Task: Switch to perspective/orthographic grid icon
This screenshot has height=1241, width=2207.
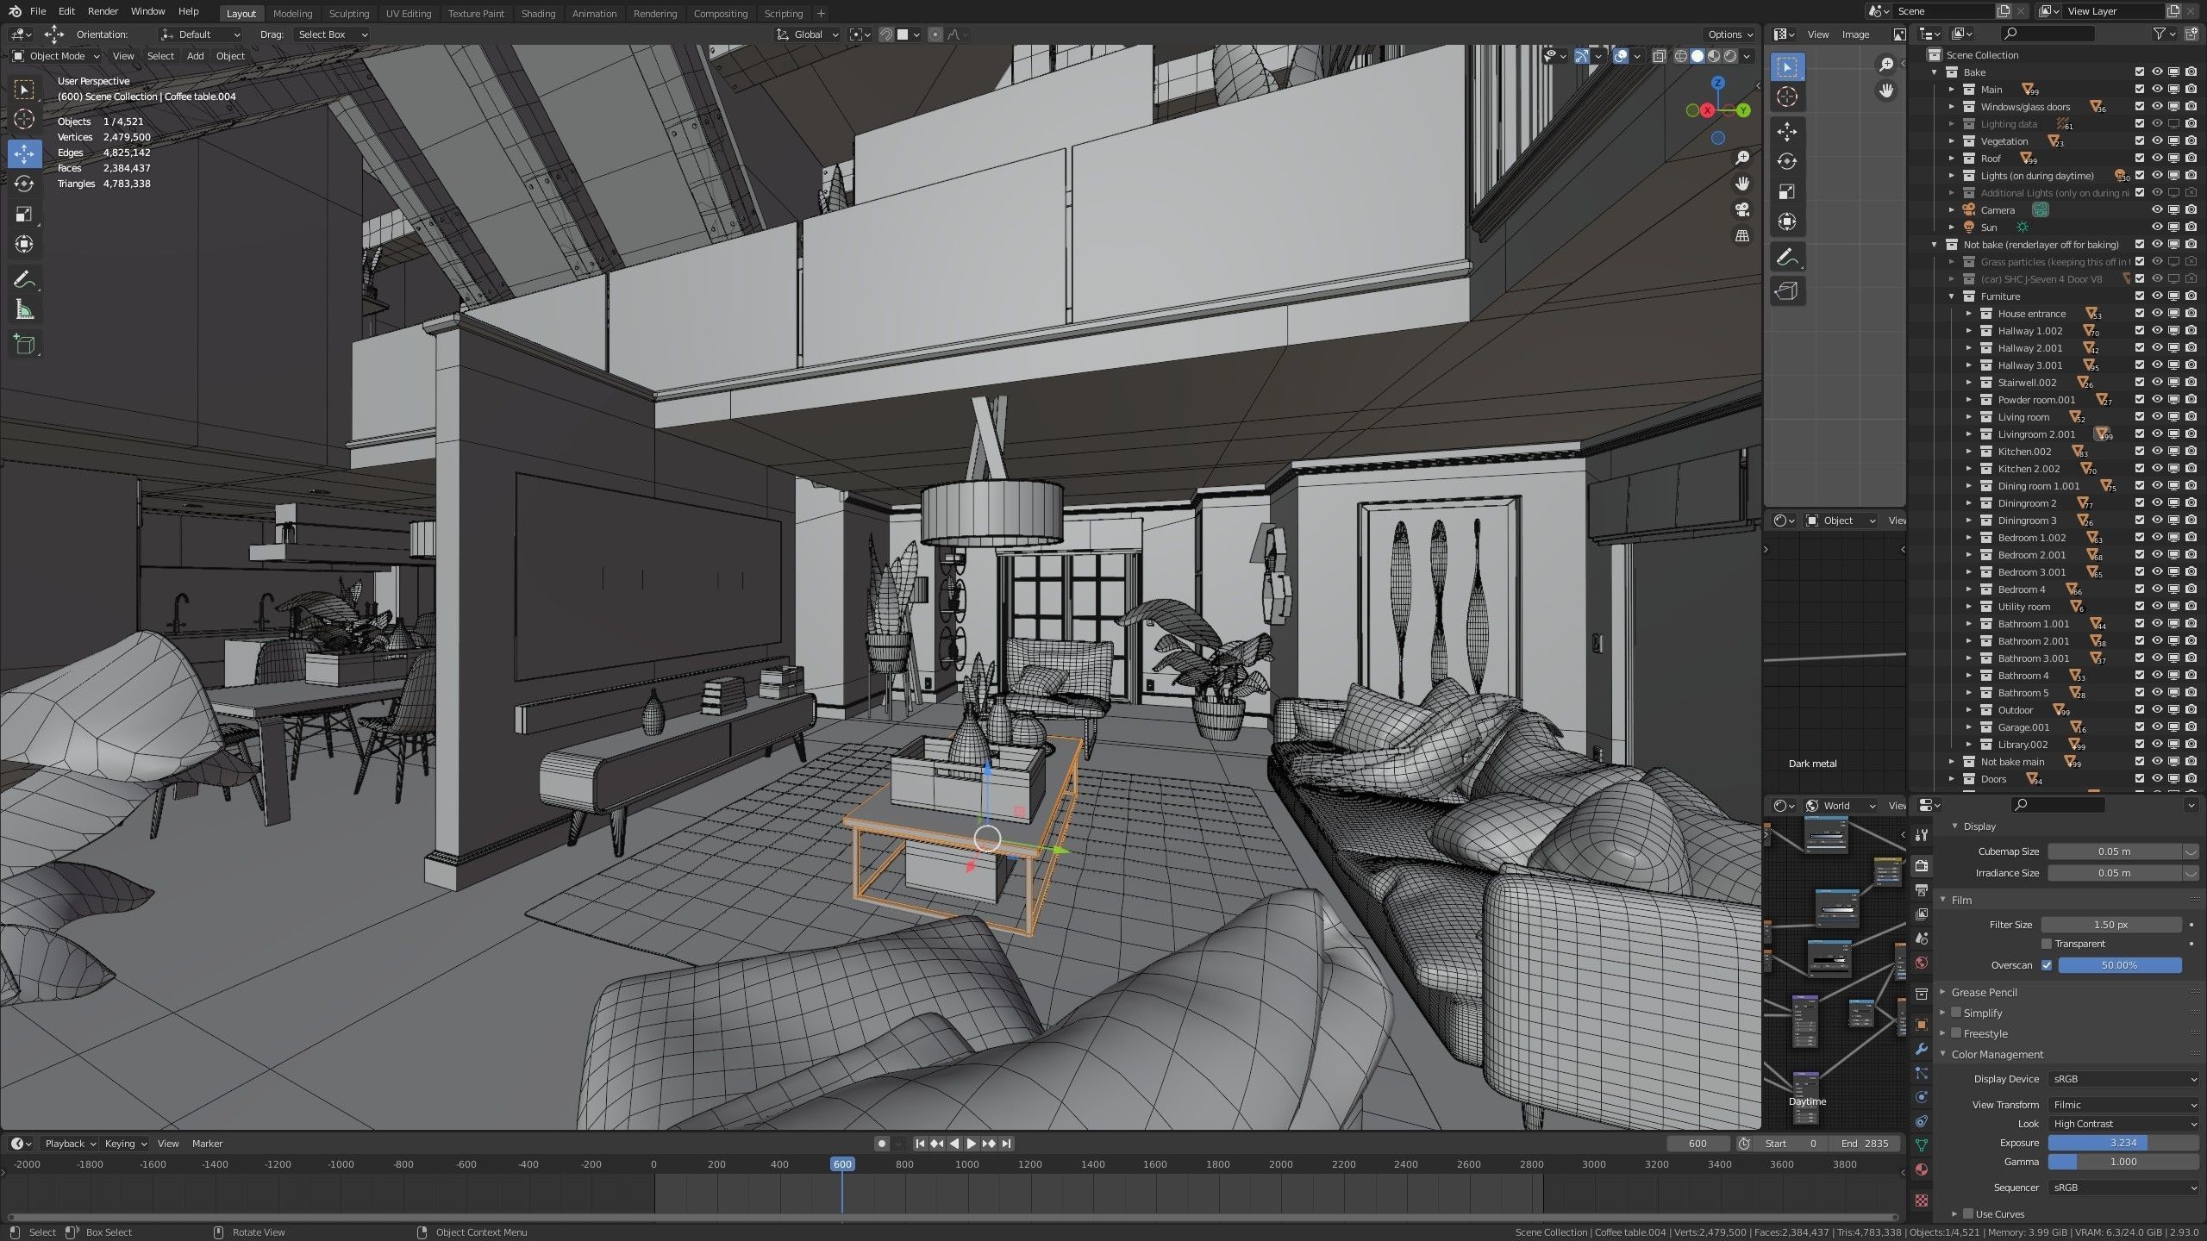Action: pos(1742,236)
